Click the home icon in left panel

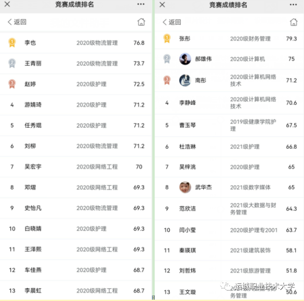point(141,22)
